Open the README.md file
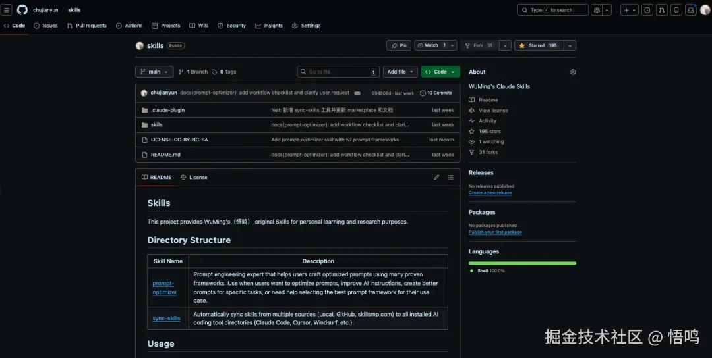The height and width of the screenshot is (358, 712). [165, 155]
